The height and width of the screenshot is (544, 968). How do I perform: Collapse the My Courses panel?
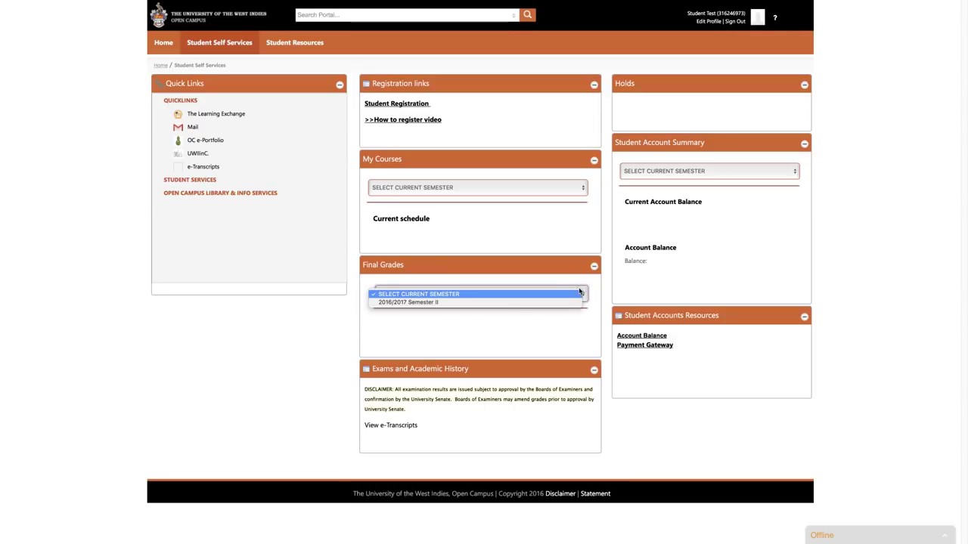point(594,160)
